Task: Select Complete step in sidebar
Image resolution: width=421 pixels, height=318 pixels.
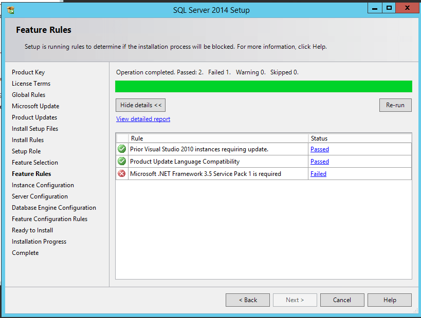Action: pyautogui.click(x=25, y=253)
